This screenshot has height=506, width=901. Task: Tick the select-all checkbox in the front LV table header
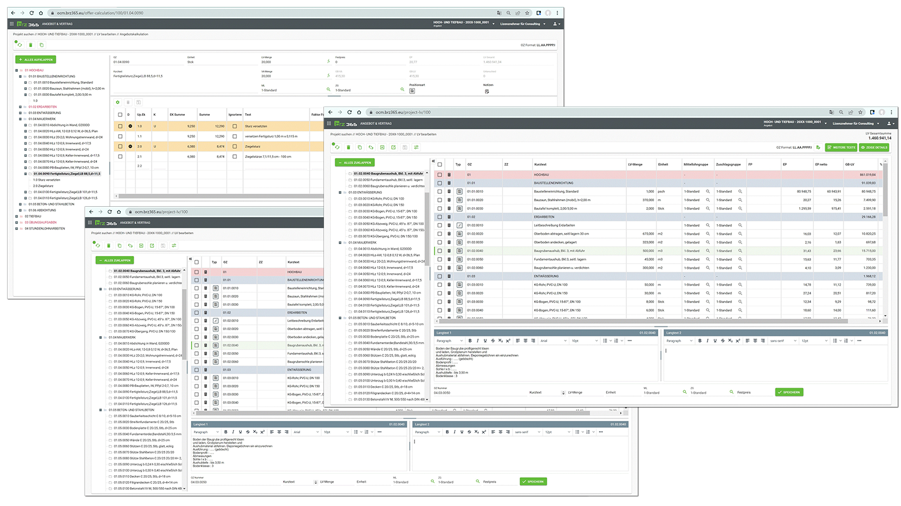pos(440,165)
